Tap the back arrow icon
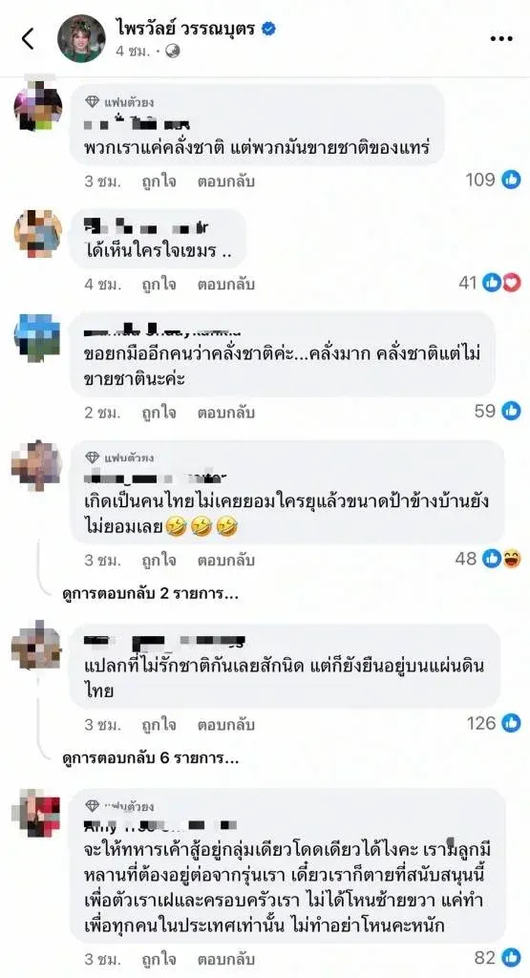The height and width of the screenshot is (978, 530). [x=28, y=38]
